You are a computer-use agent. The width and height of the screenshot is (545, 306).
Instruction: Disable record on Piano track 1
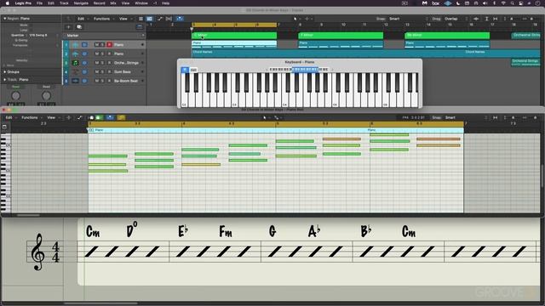(x=109, y=45)
